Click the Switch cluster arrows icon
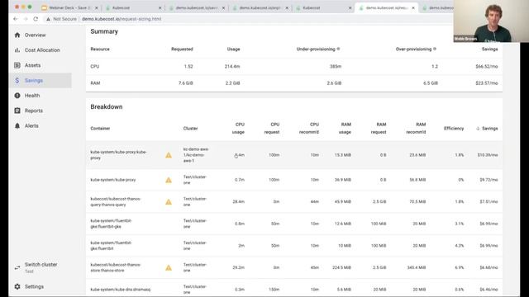The width and height of the screenshot is (529, 297). click(17, 267)
